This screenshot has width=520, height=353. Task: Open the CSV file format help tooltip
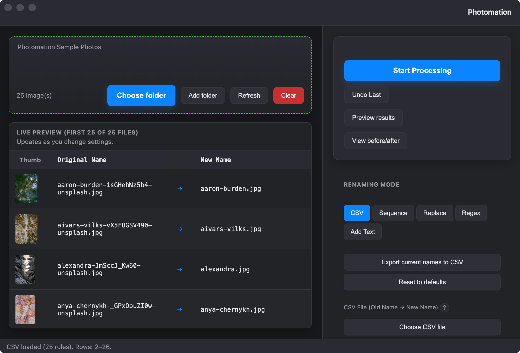point(444,307)
